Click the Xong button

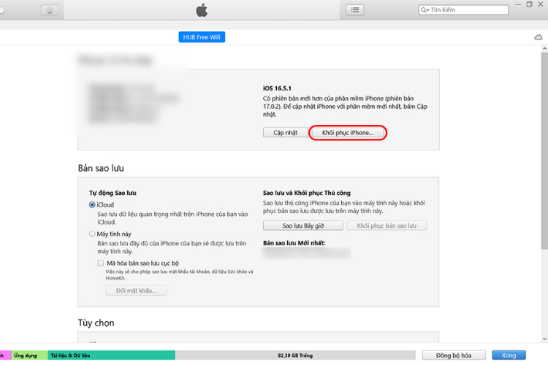(509, 356)
